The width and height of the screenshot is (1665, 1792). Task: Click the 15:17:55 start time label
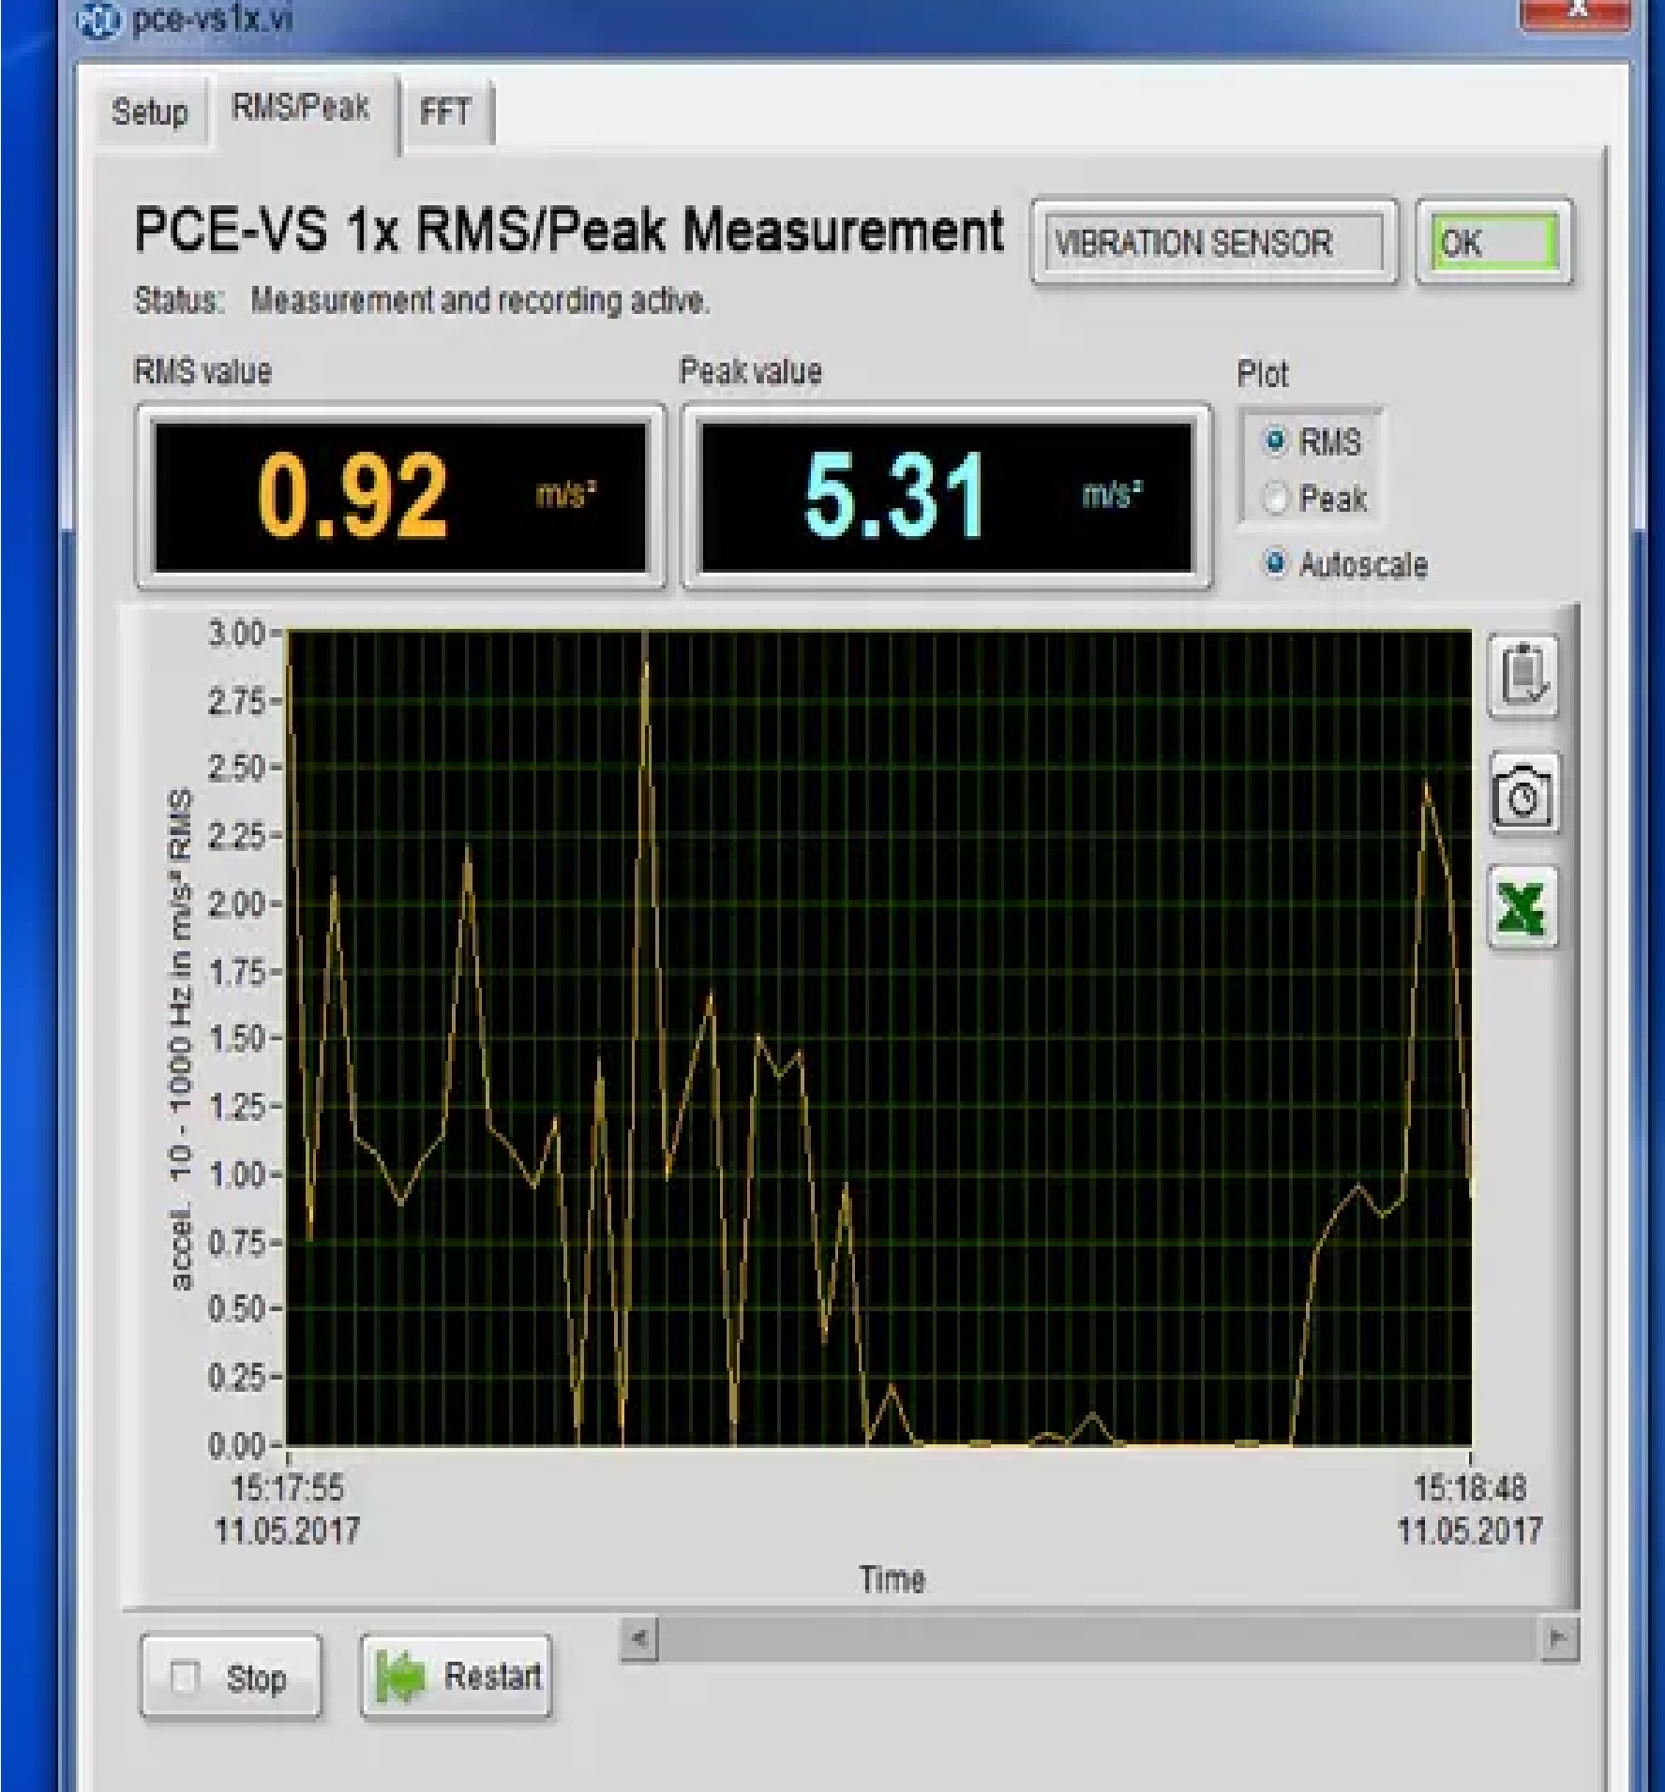point(288,1489)
